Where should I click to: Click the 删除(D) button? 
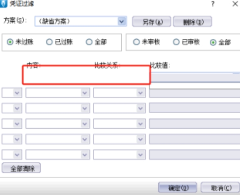(192, 21)
